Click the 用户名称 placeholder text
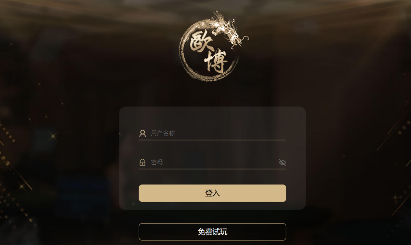Screen dimensions: 411x245 coord(163,133)
